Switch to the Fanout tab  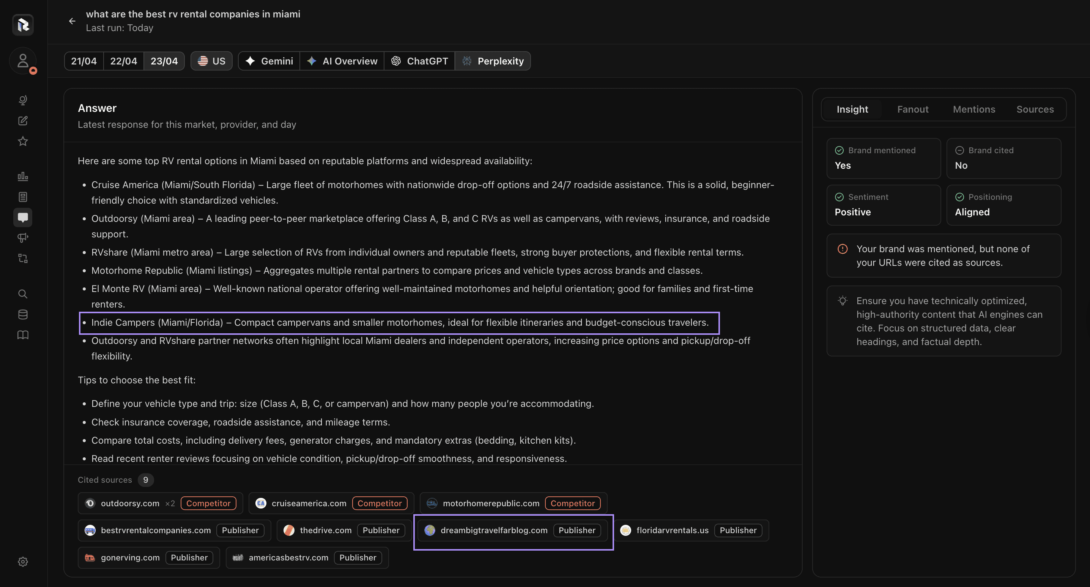pos(913,109)
